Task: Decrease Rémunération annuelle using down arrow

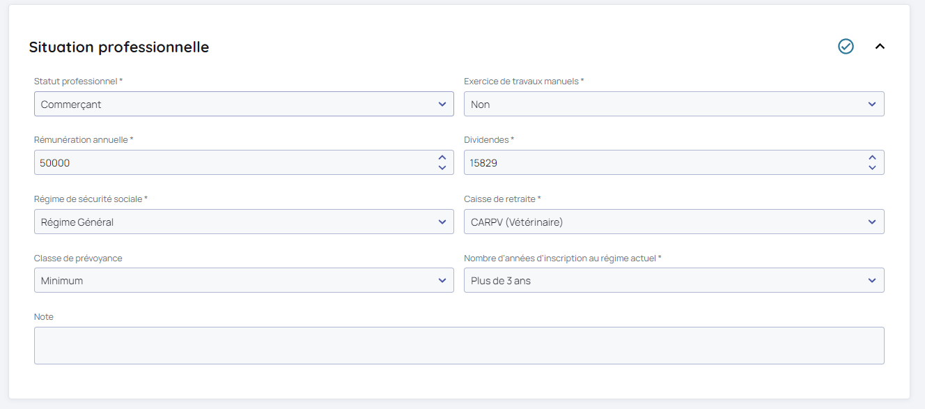Action: 442,168
